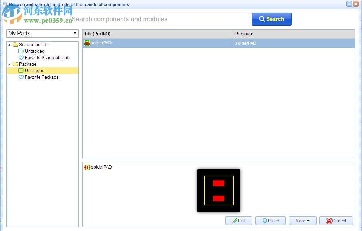Collapse the Package tree node

[x=9, y=64]
